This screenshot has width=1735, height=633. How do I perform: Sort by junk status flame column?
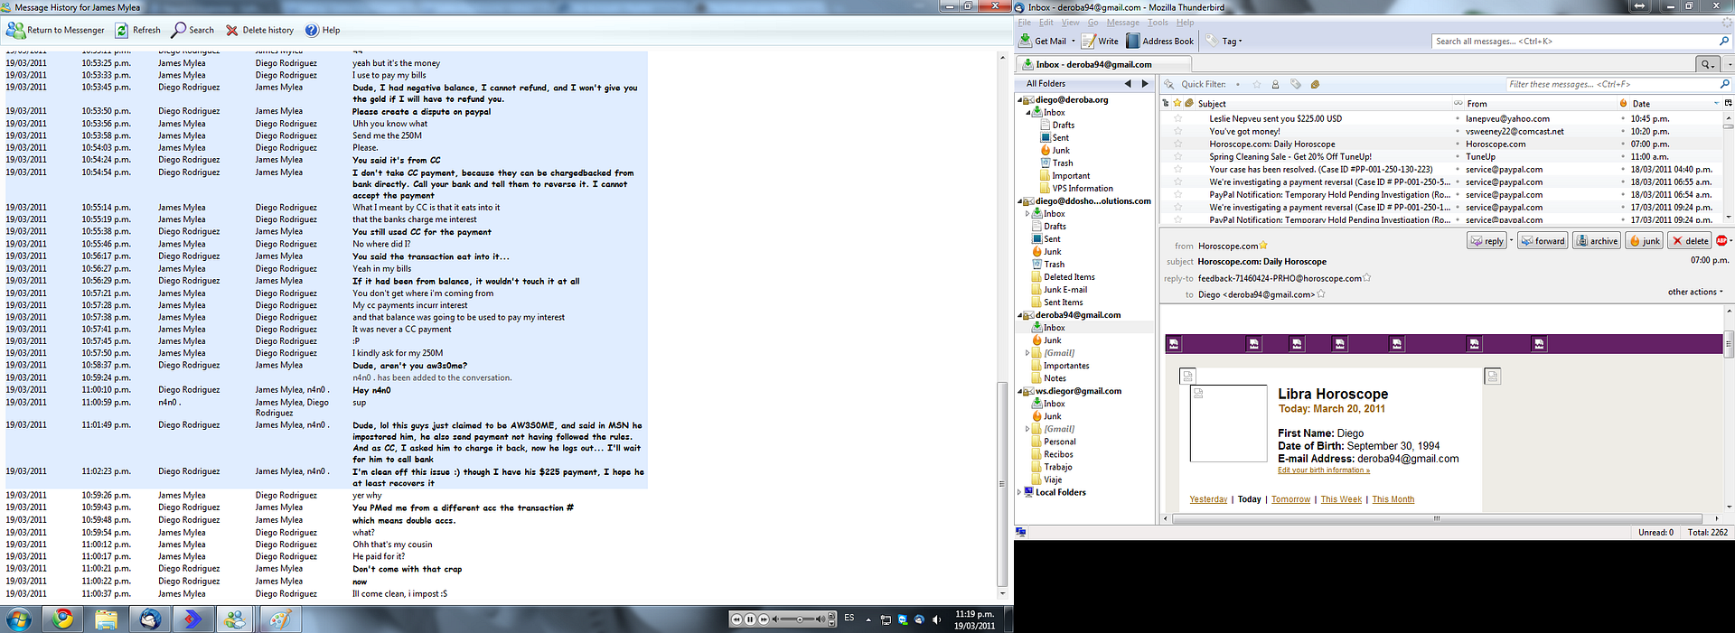tap(1623, 103)
